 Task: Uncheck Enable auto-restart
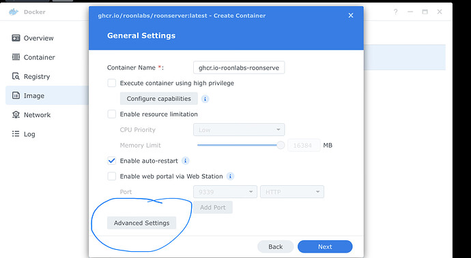point(112,161)
